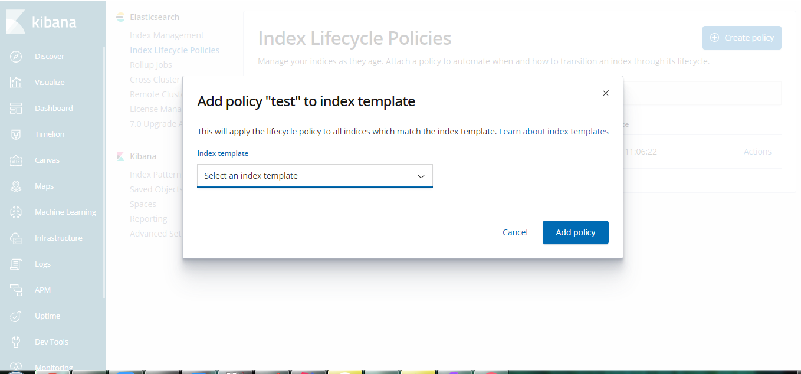Open the Infrastructure icon in sidebar
This screenshot has width=801, height=374.
(16, 238)
